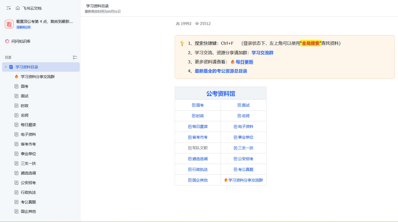
Task: Open 行政执法 in the sidebar tree
Action: point(28,193)
